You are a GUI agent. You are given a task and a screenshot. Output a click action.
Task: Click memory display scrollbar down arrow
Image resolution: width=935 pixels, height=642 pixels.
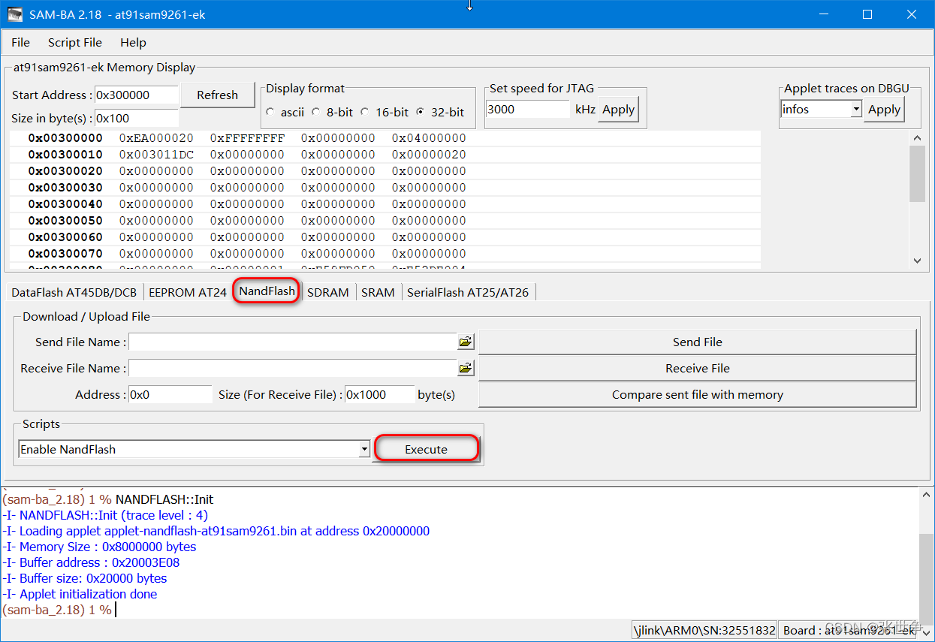[x=917, y=261]
